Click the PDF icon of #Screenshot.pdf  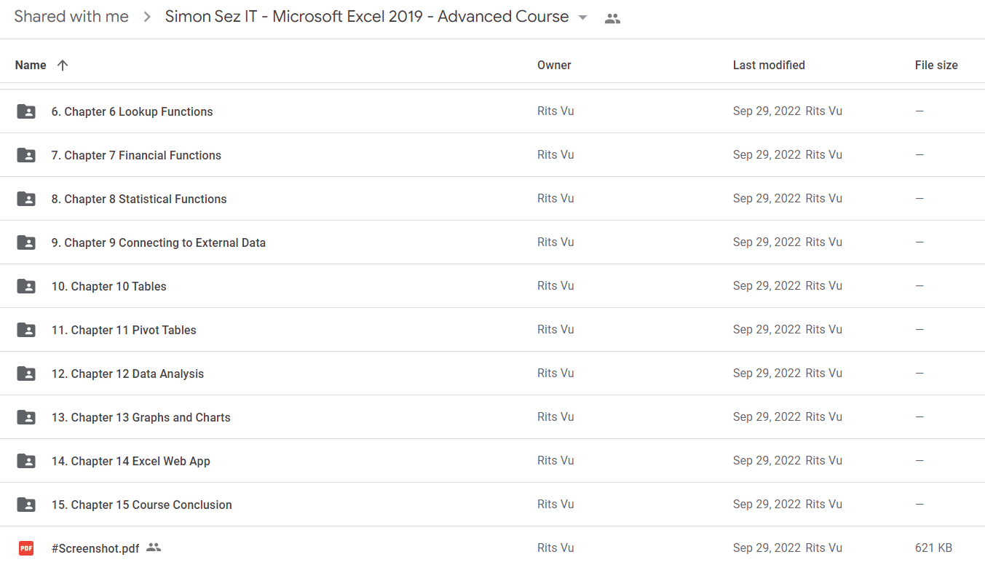point(26,548)
